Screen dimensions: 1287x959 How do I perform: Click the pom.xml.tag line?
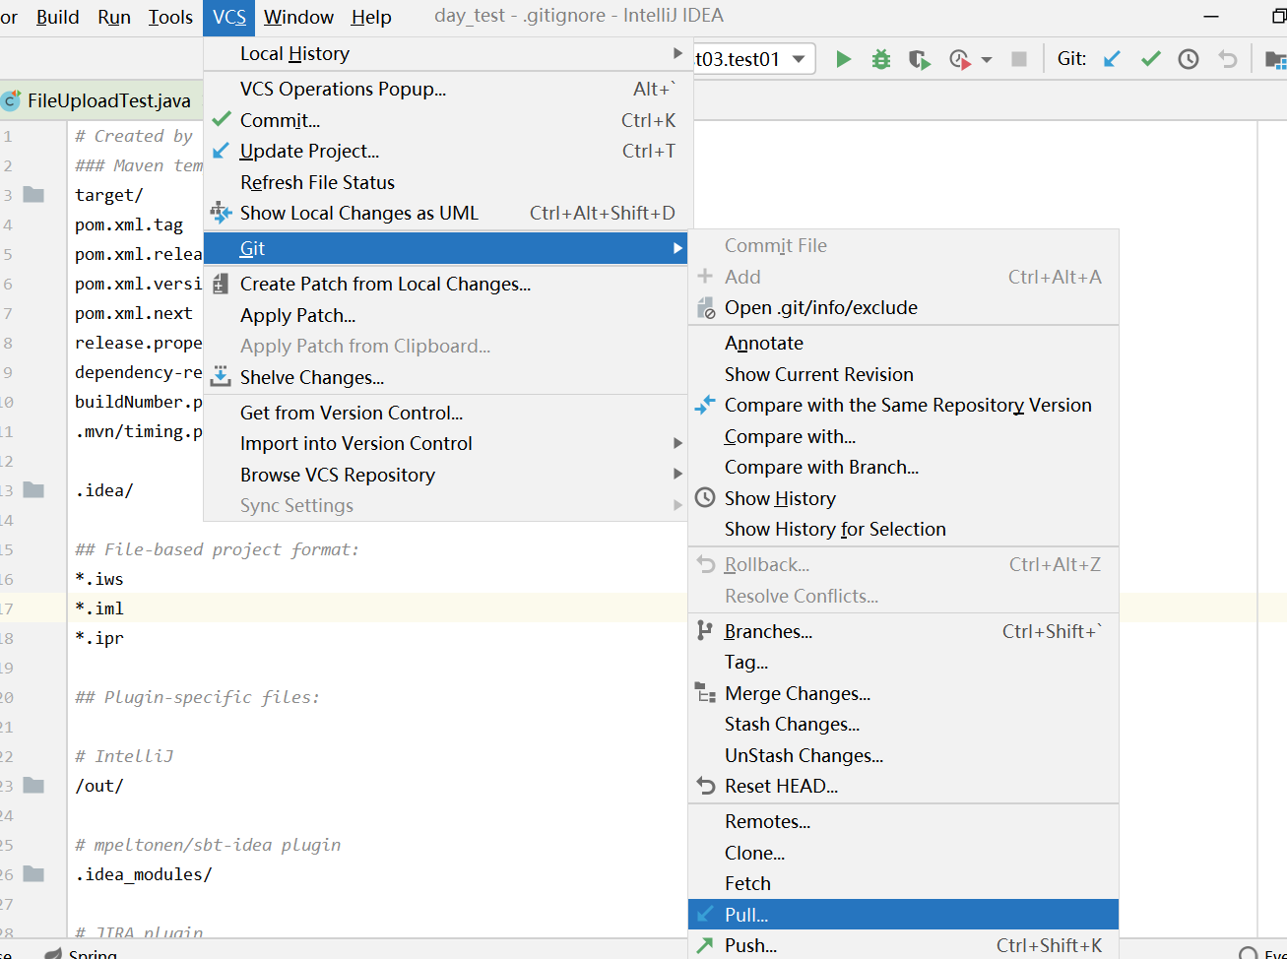coord(129,224)
